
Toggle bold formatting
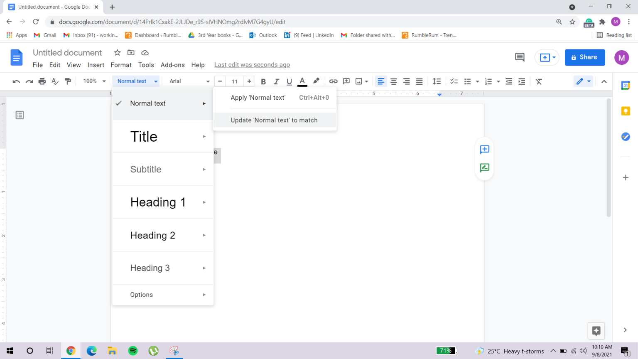tap(263, 81)
